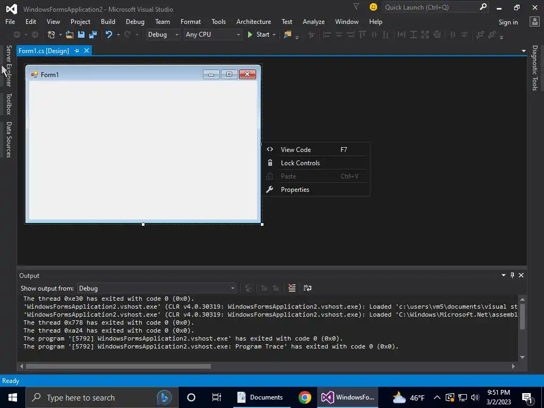Viewport: 544px width, 408px height.
Task: Click the Align Lefts layout icon
Action: click(327, 35)
